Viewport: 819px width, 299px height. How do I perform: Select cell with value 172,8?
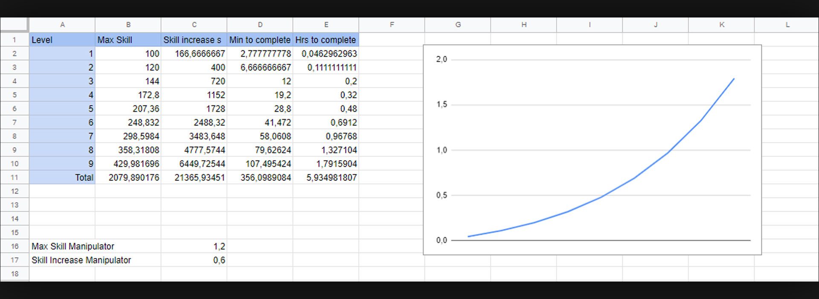click(x=128, y=95)
